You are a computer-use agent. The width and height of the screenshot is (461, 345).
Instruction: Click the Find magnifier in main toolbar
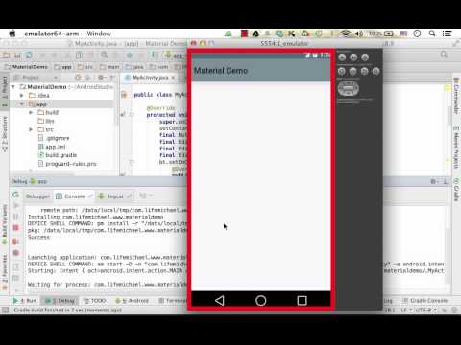[105, 55]
